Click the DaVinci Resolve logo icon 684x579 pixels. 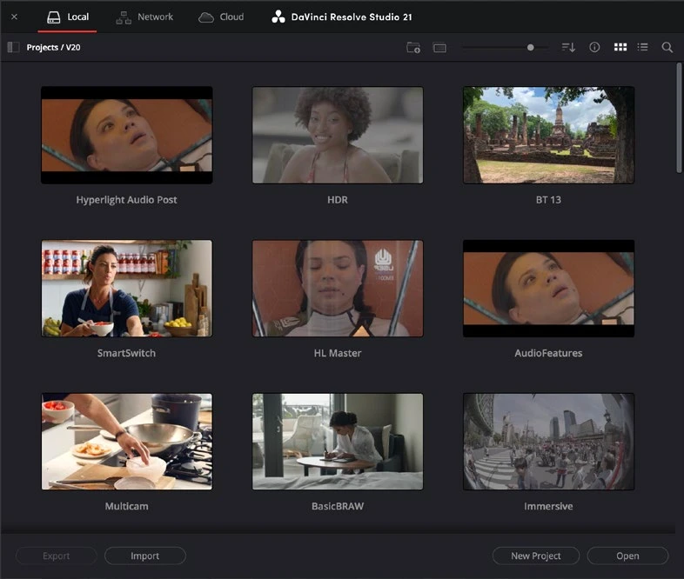[278, 17]
